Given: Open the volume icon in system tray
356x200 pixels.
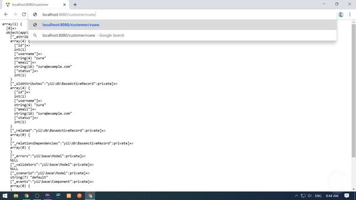Looking at the screenshot, I should 309,196.
